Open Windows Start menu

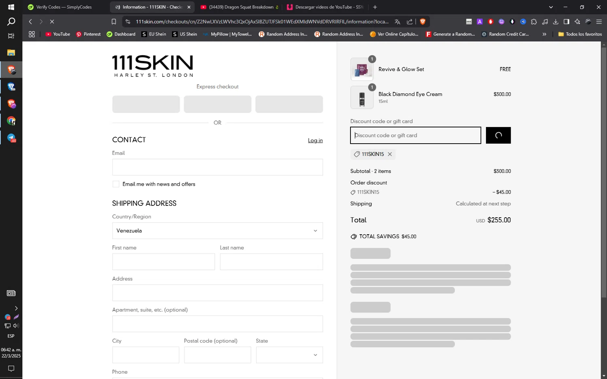click(11, 7)
